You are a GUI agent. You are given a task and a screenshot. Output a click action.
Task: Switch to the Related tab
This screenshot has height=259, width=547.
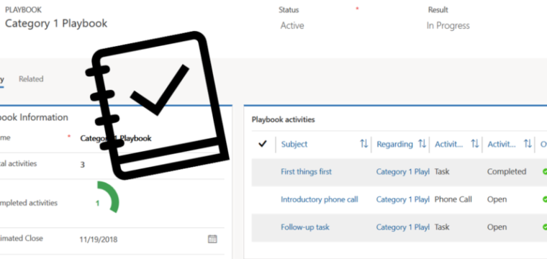click(31, 79)
